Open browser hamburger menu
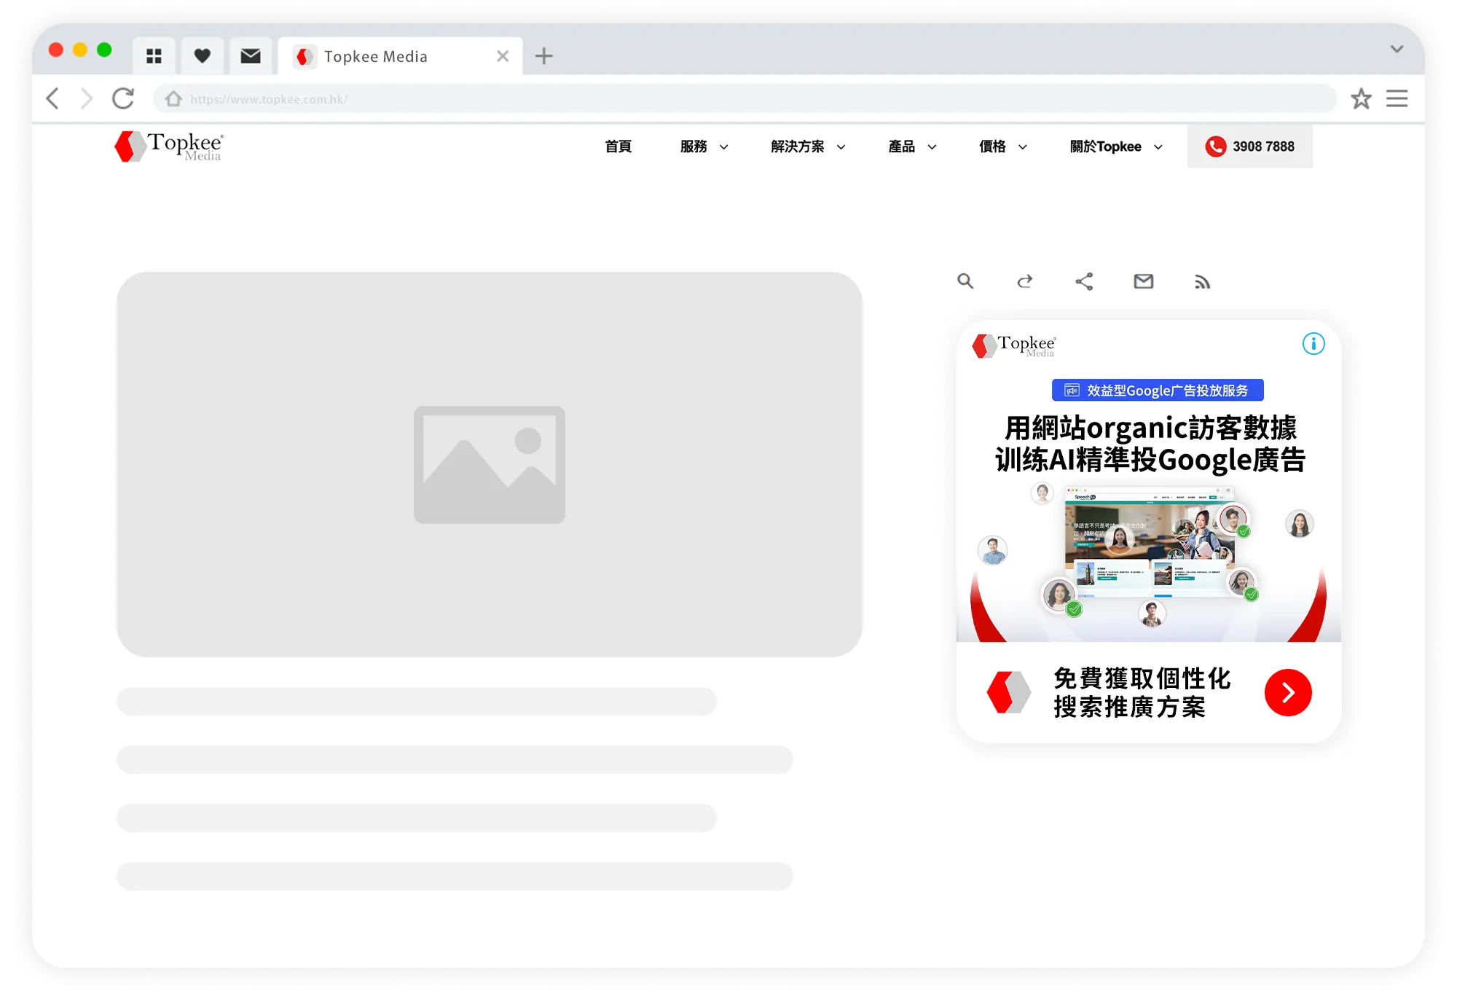1457x991 pixels. click(x=1397, y=98)
